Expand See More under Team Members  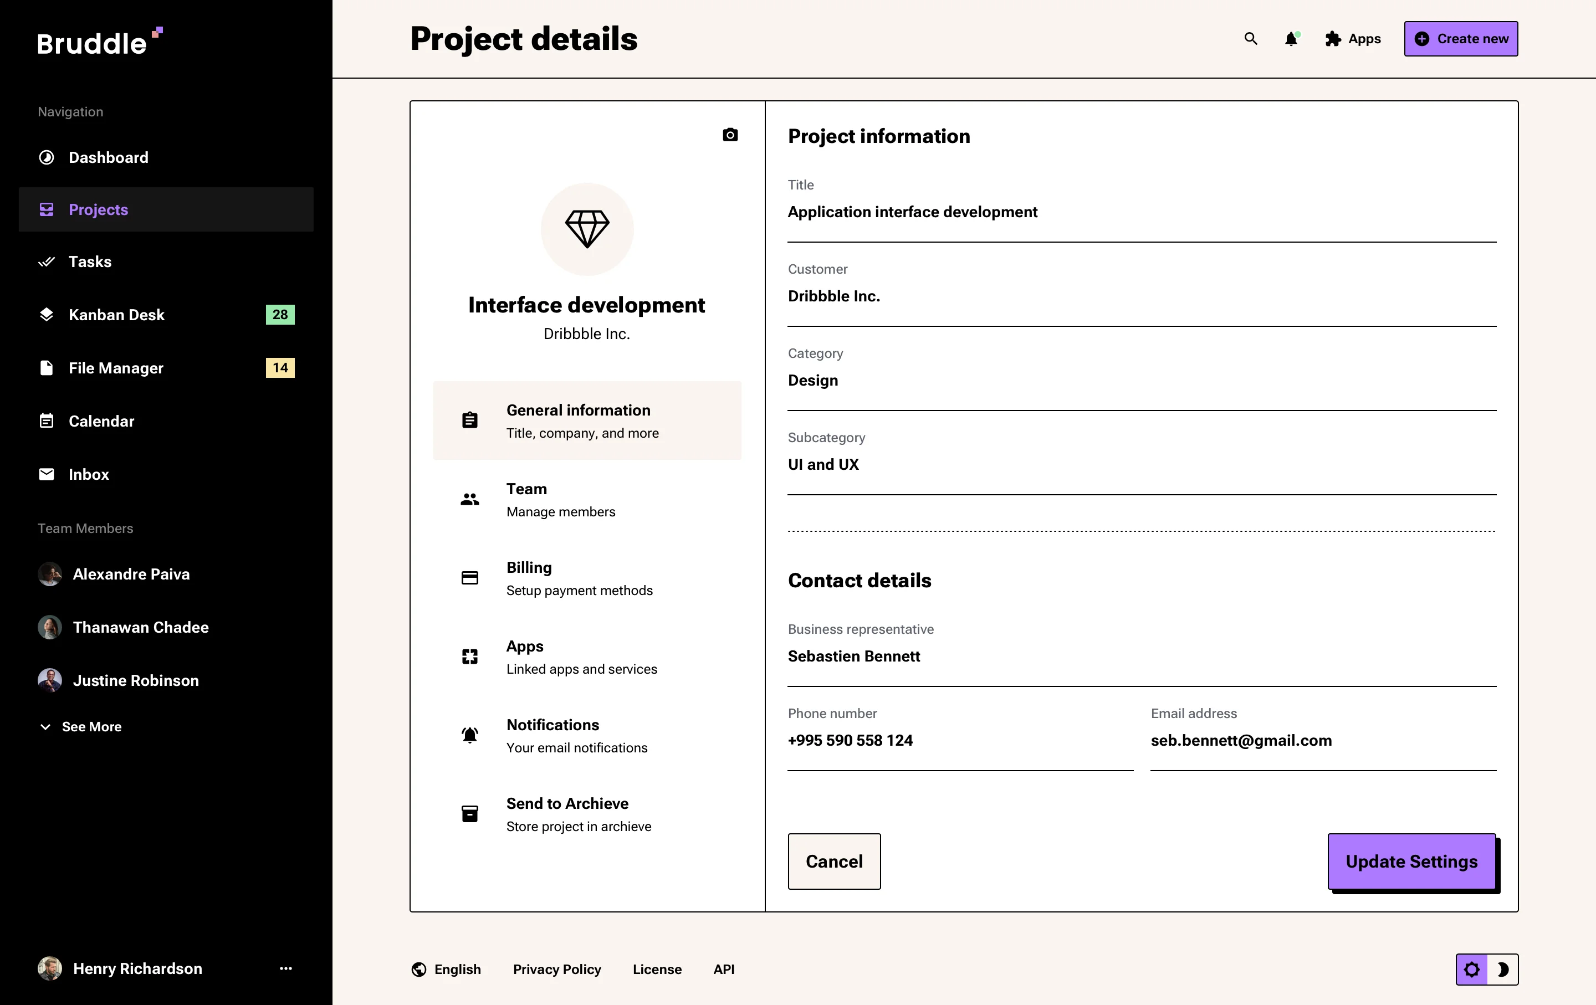[x=80, y=726]
